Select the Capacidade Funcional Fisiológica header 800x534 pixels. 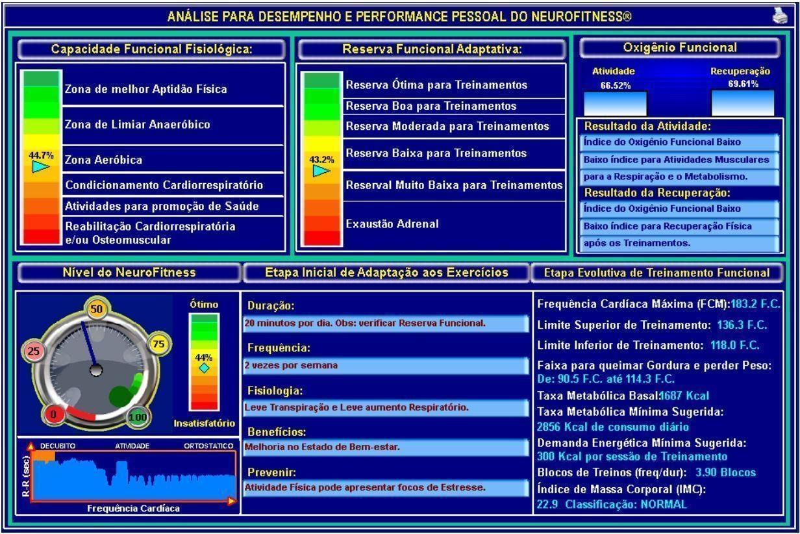click(x=151, y=49)
